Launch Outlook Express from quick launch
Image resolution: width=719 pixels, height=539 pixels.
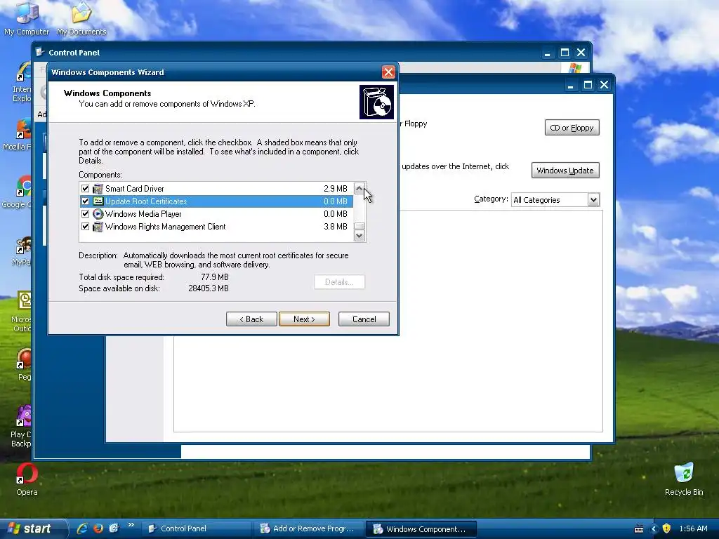114,528
